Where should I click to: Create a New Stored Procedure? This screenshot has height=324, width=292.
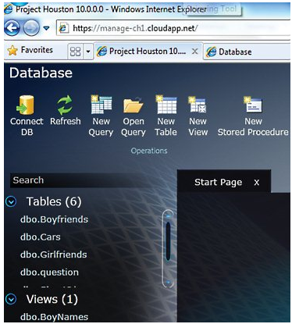click(x=253, y=105)
